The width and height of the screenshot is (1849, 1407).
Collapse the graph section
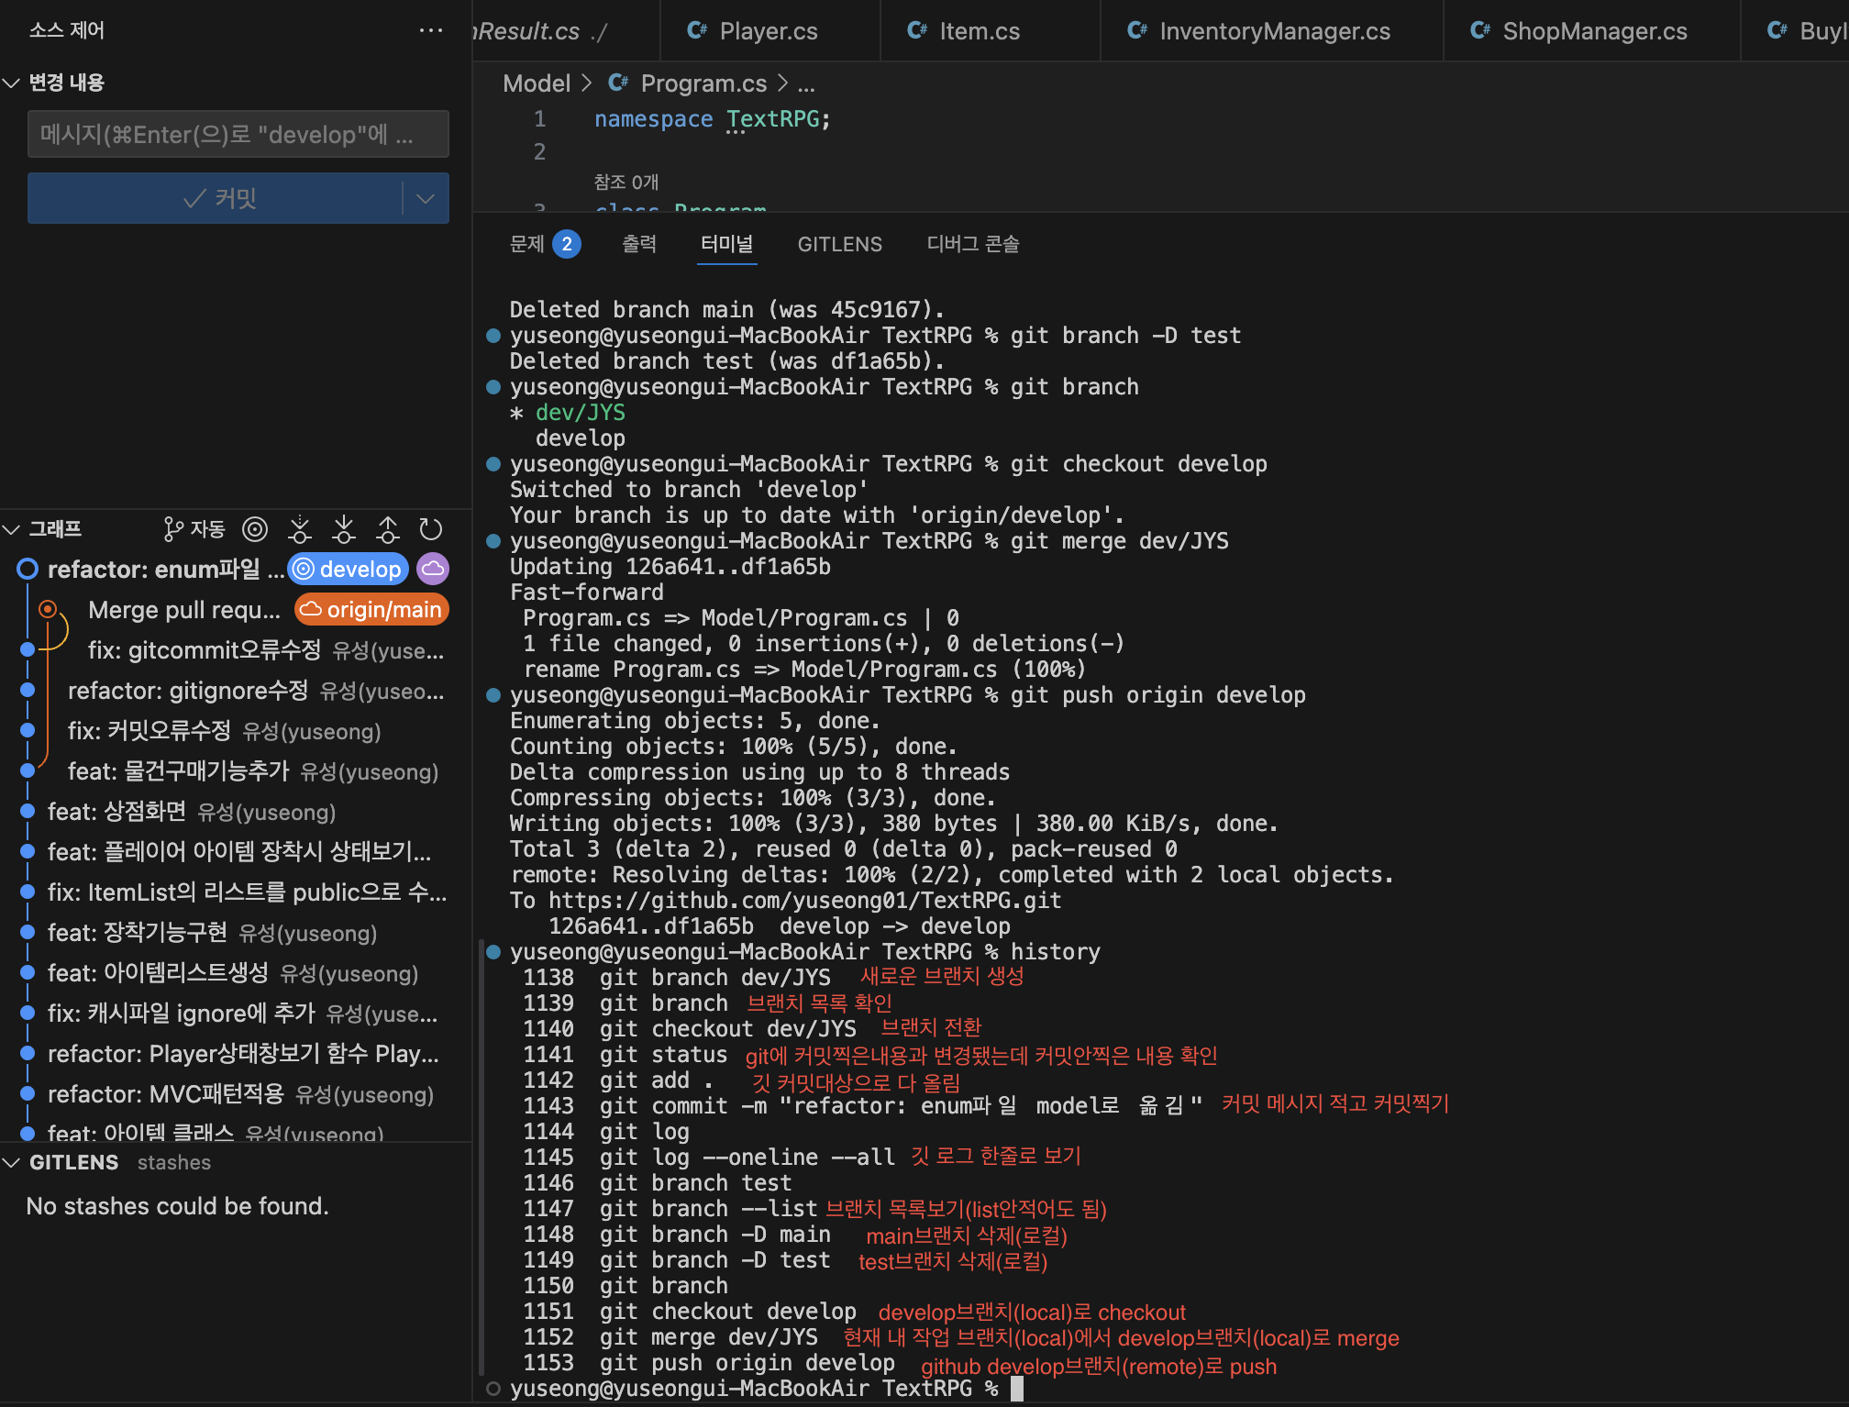[x=12, y=529]
